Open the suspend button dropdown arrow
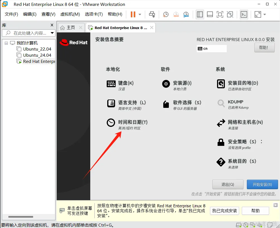280x228 pixels. coord(139,14)
